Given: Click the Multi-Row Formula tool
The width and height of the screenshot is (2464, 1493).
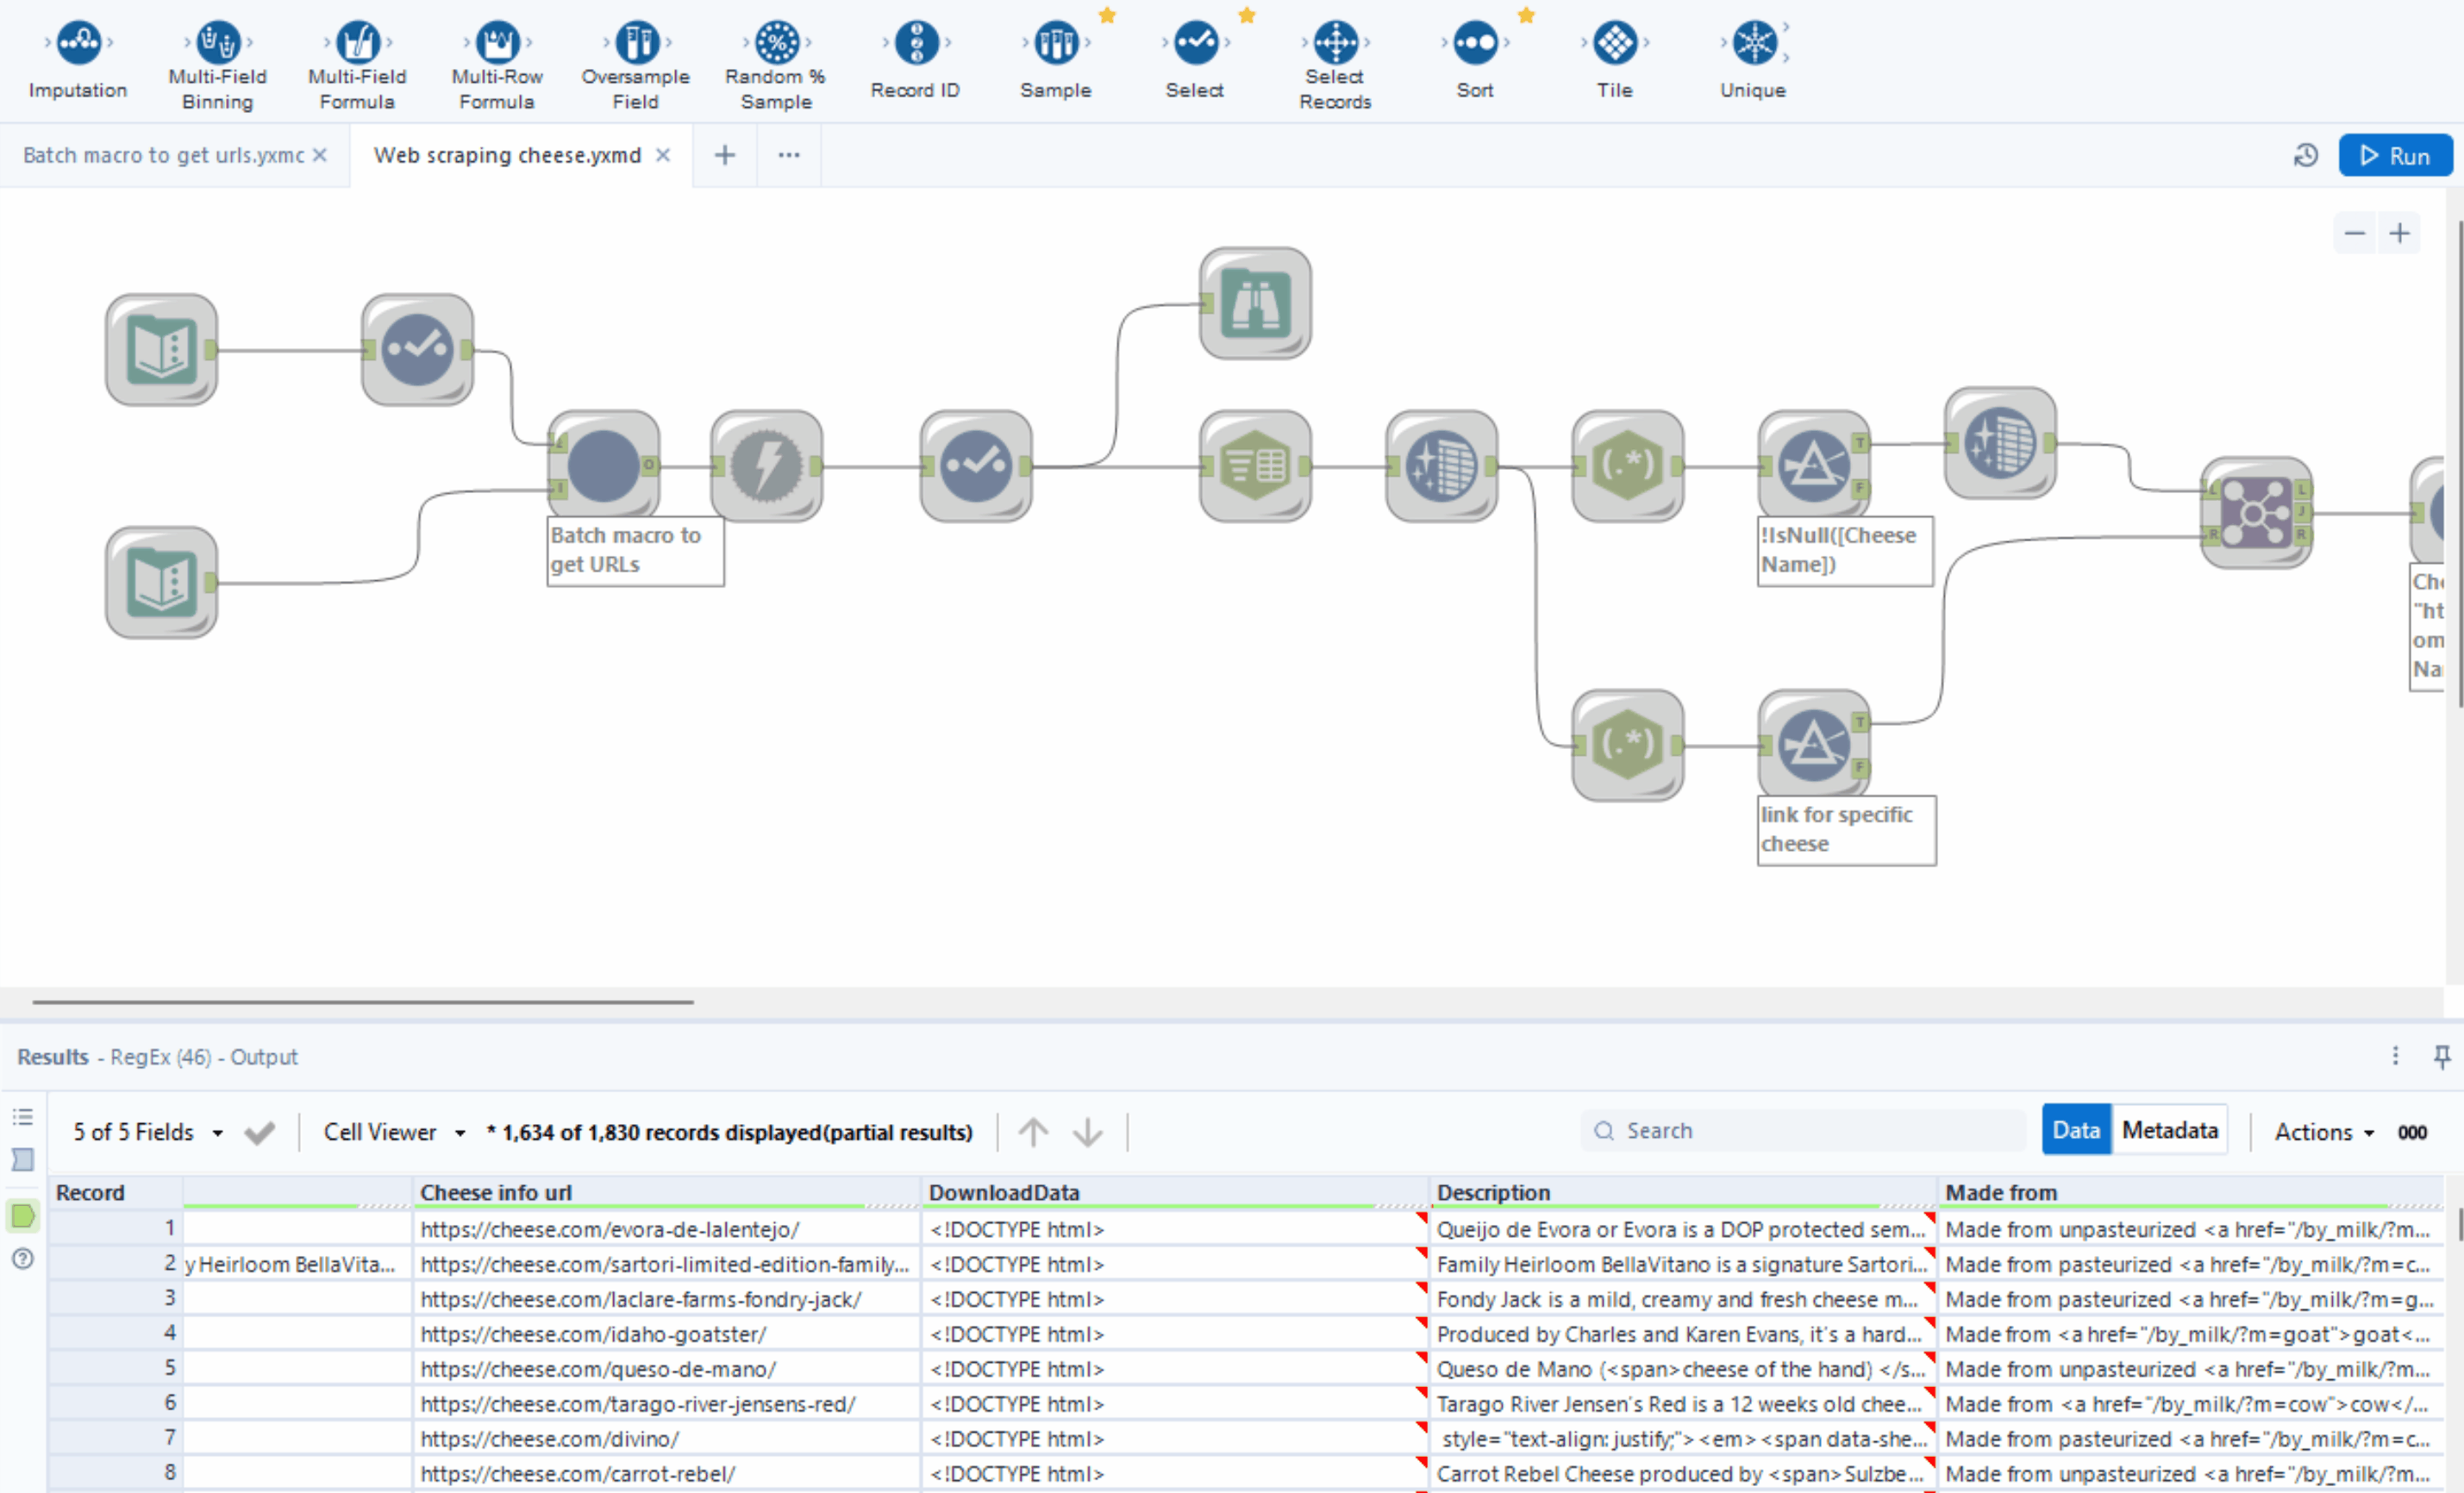Looking at the screenshot, I should (x=497, y=43).
